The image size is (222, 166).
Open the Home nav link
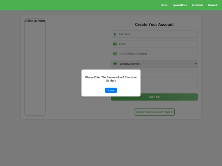click(164, 5)
